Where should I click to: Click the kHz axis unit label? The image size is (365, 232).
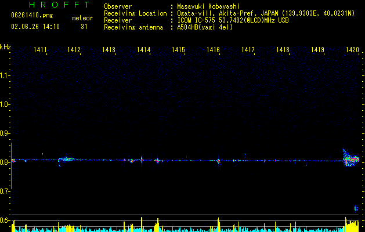5,47
